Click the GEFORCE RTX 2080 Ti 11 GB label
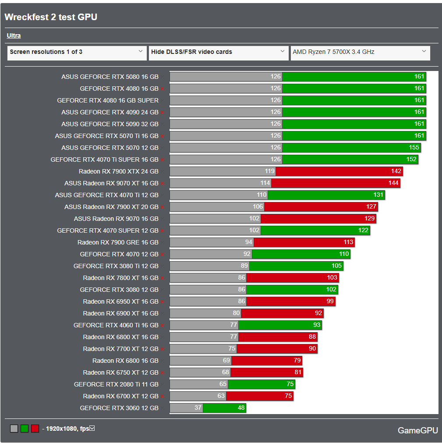442x443 pixels. 116,385
